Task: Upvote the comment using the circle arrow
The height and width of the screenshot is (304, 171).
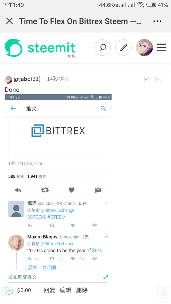Action: tap(9, 291)
